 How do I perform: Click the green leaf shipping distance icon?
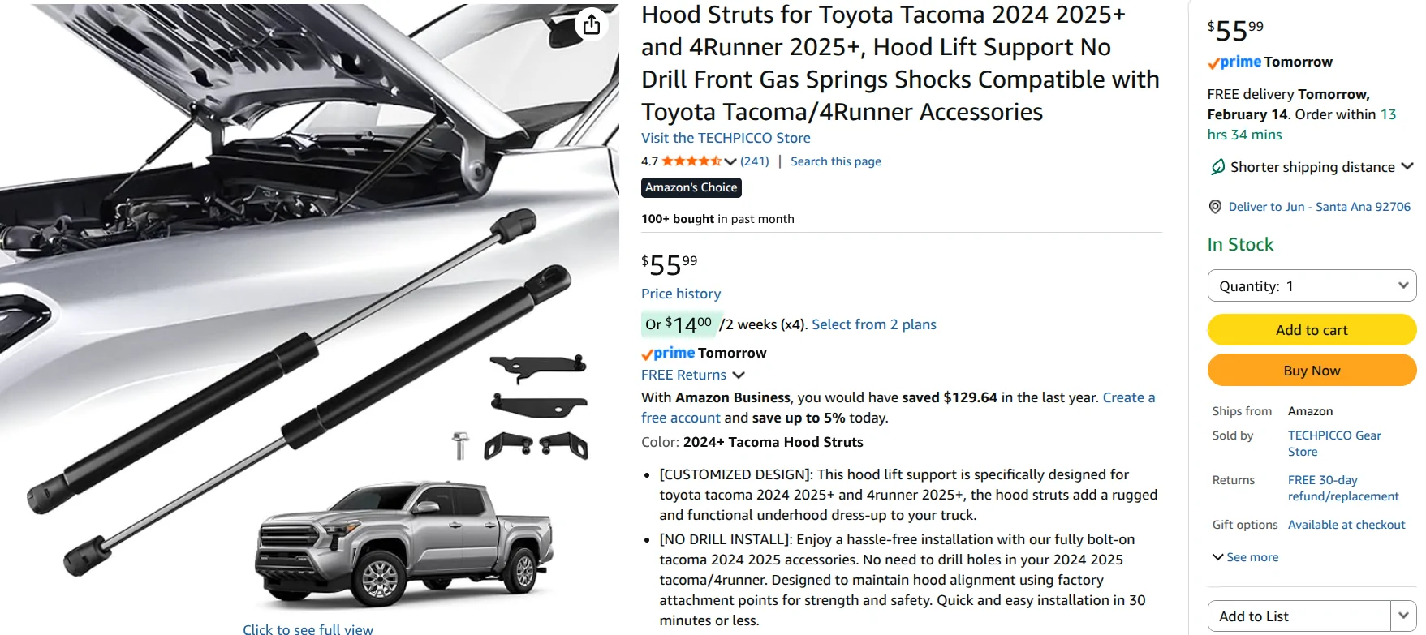coord(1216,167)
